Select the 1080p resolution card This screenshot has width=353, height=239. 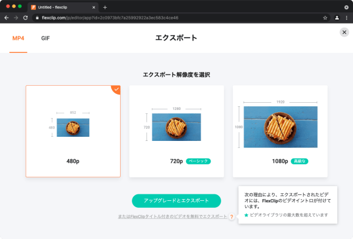click(280, 131)
